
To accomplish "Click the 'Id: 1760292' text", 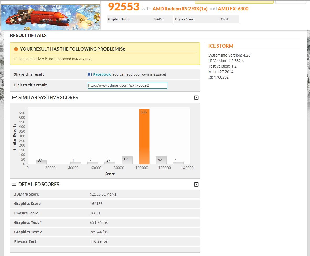I will (x=218, y=77).
